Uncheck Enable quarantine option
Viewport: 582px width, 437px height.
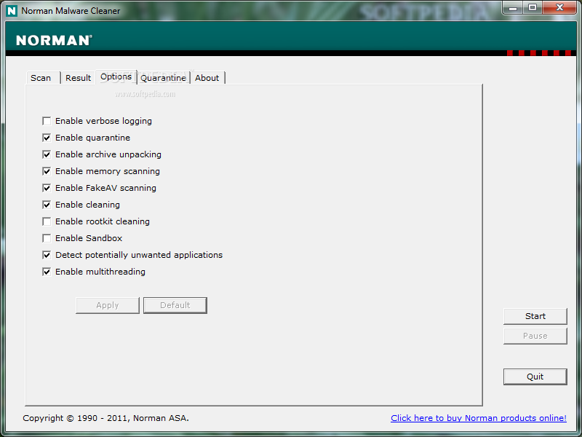47,138
